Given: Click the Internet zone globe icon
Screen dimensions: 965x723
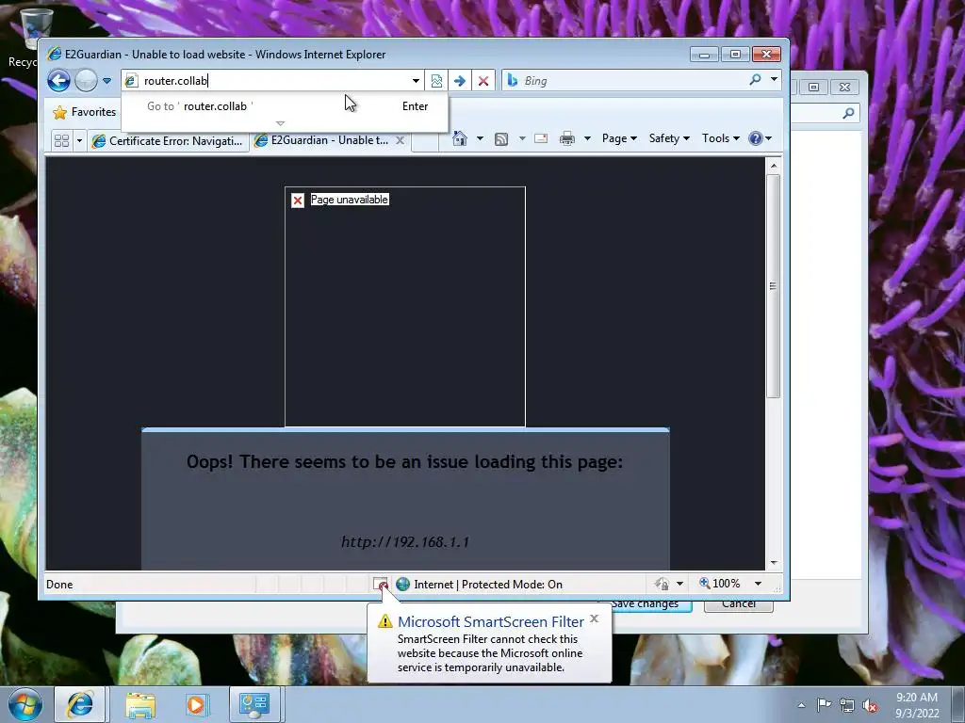Looking at the screenshot, I should click(402, 584).
